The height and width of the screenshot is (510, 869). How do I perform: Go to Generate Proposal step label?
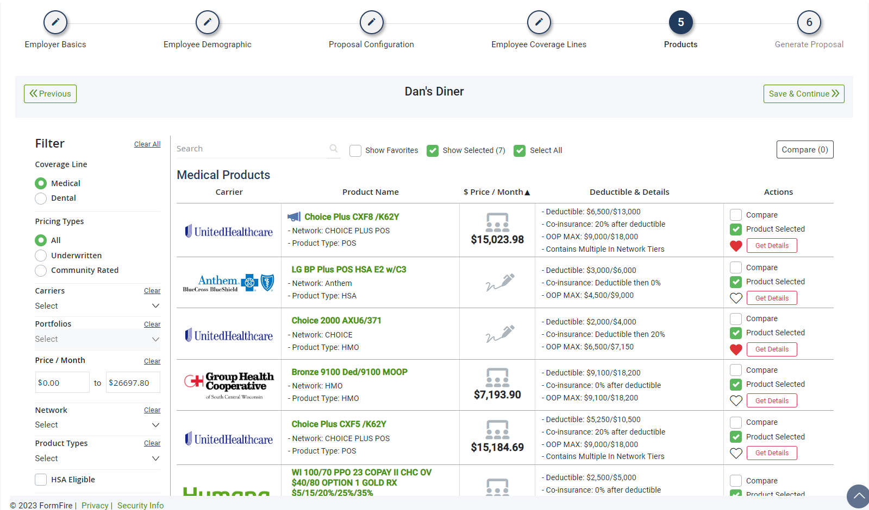809,44
